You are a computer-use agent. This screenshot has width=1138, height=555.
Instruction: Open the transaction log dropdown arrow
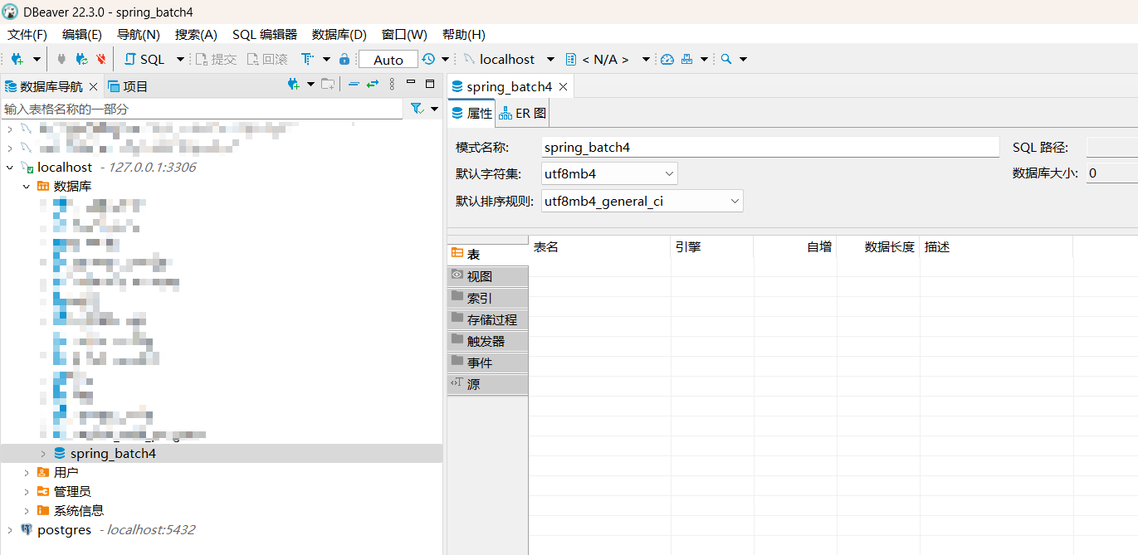326,60
